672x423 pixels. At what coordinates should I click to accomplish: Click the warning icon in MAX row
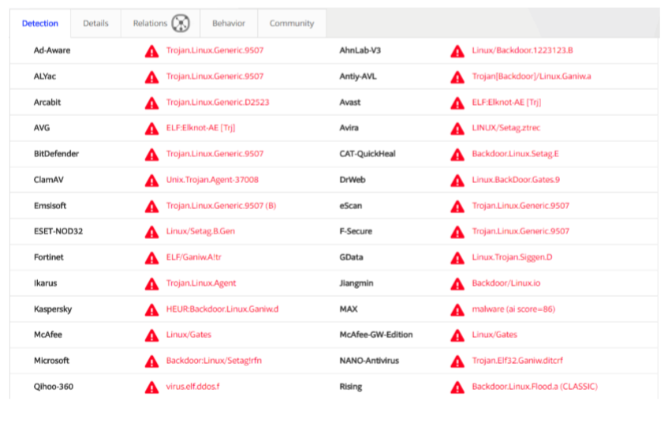click(457, 309)
